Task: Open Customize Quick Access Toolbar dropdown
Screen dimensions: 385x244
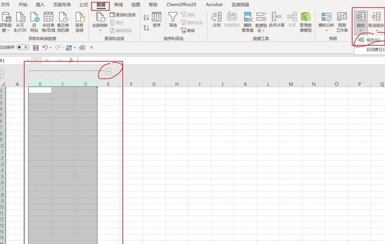Action: coord(92,48)
